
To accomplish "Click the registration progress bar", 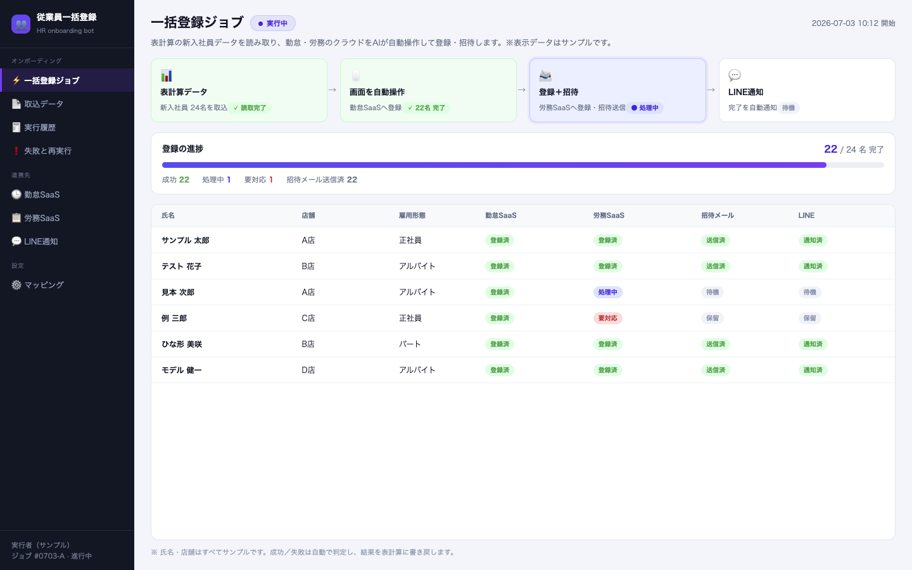I will pos(523,165).
